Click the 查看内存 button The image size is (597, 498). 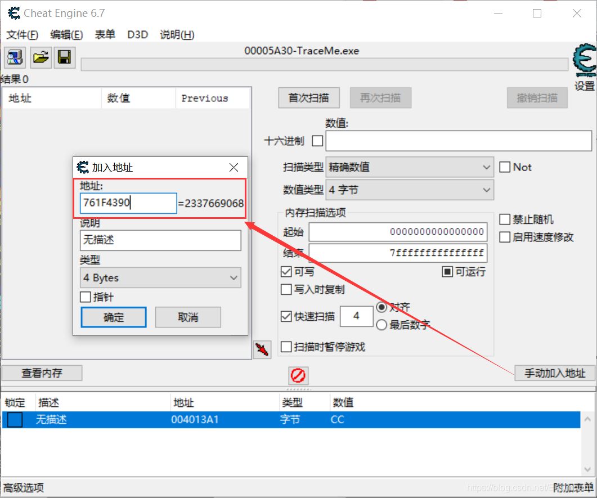tap(42, 373)
